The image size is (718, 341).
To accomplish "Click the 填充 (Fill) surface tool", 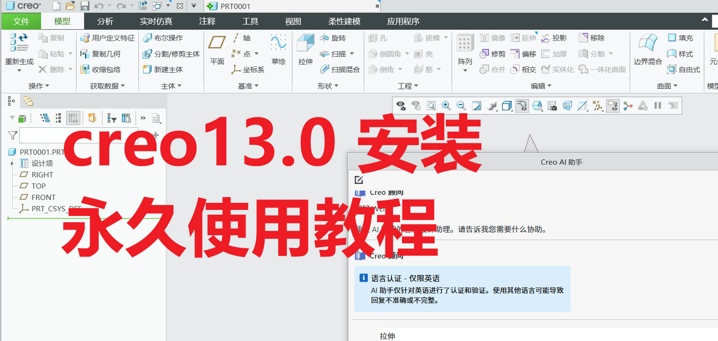I will pyautogui.click(x=680, y=38).
